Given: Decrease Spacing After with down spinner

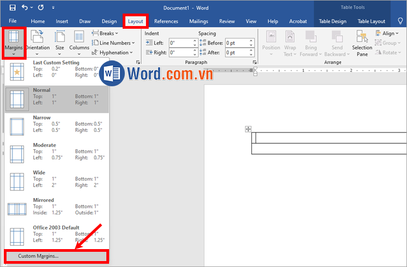Looking at the screenshot, I should click(251, 55).
